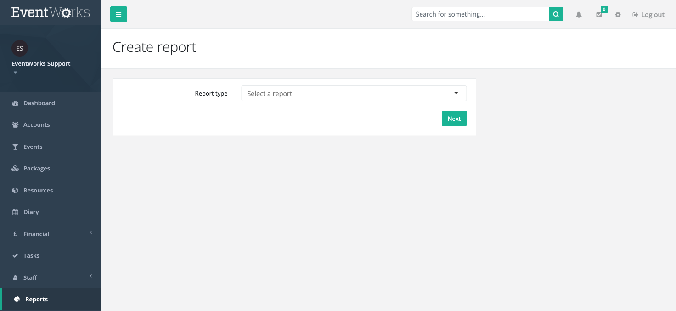Click the 'Report type' label

[211, 94]
